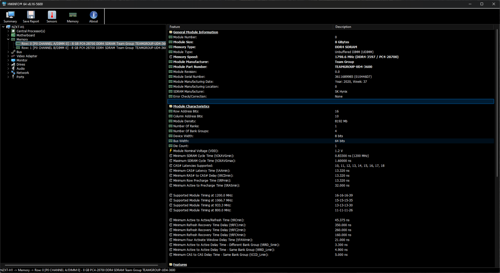Click the Features folder icon
This screenshot has width=500, height=273.
[171, 265]
